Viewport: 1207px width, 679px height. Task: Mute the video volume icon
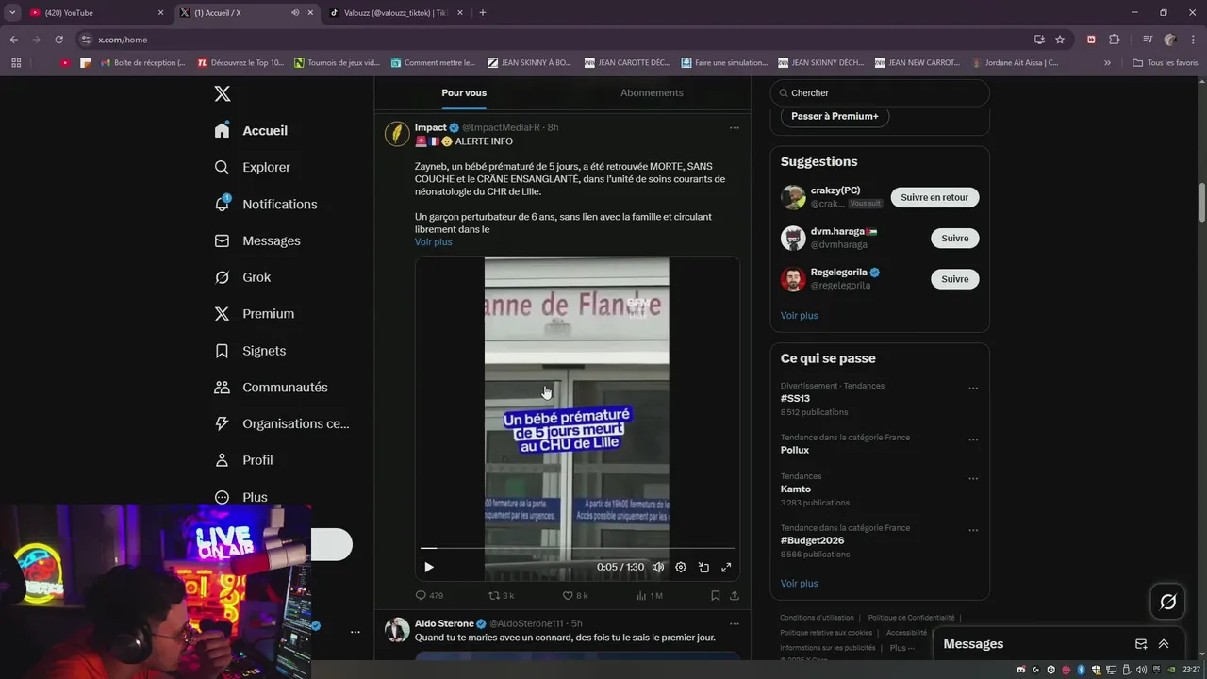tap(658, 567)
